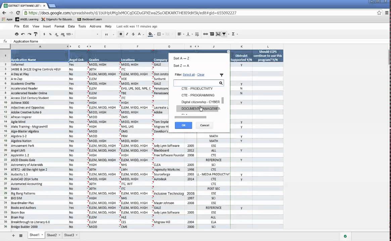Click the Select all filter link
391x241 pixels.
pos(189,75)
